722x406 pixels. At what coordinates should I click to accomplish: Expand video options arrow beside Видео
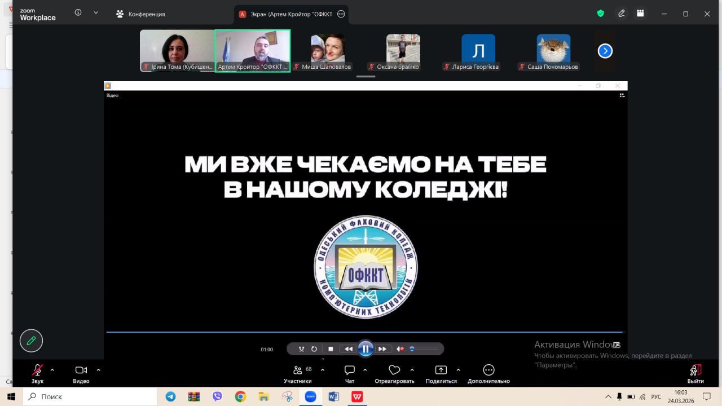tap(98, 370)
